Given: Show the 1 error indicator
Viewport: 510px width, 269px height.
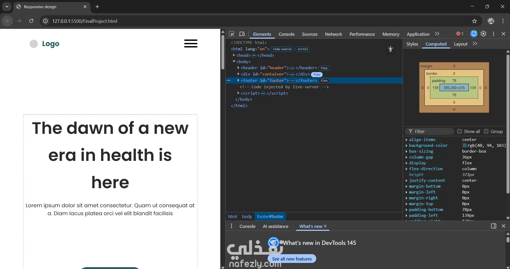Looking at the screenshot, I should tap(460, 34).
